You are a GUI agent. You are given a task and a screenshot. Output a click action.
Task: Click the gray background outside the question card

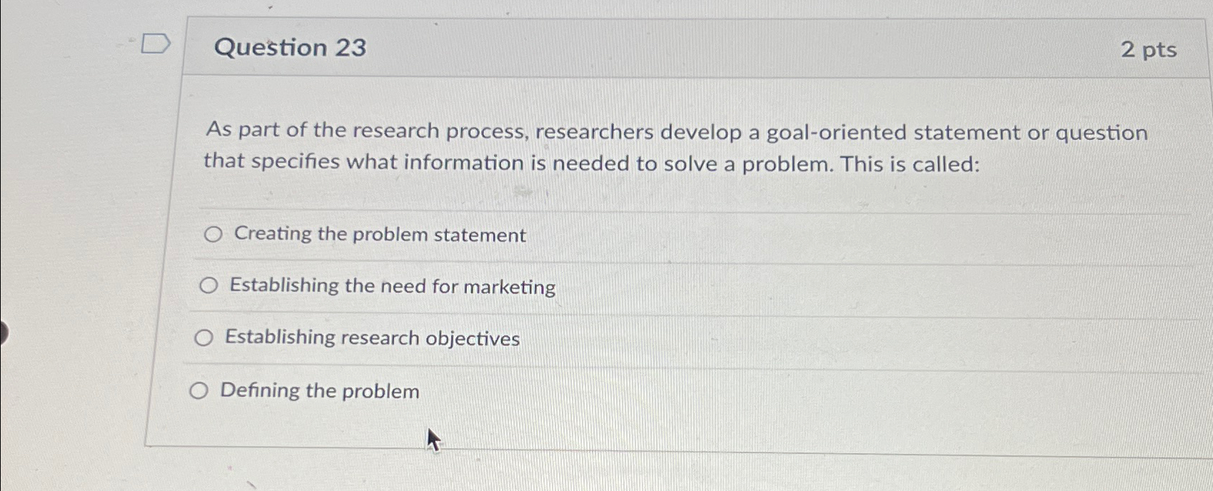(71, 250)
